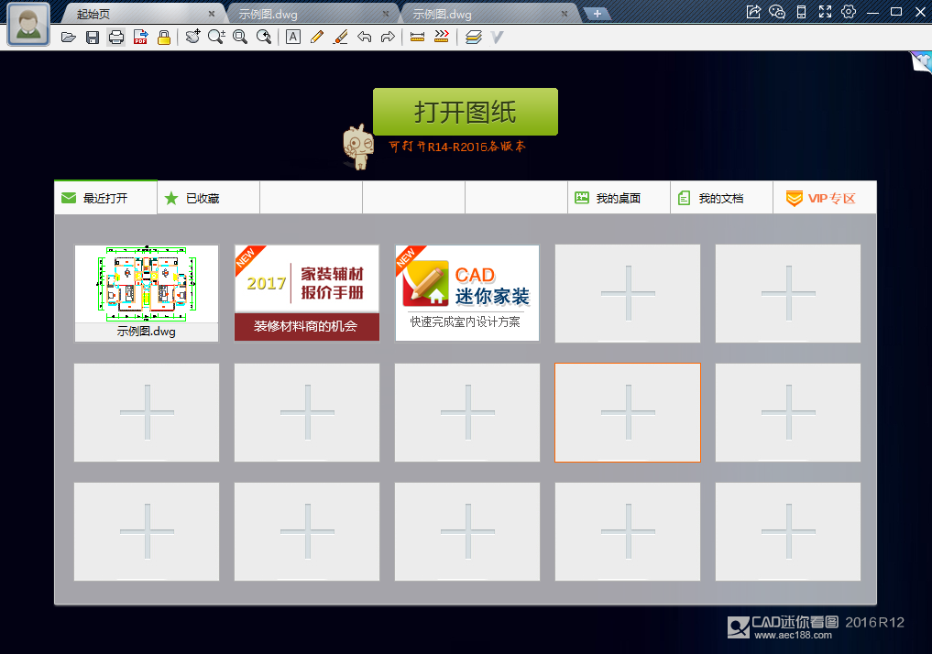Click the green 打开图纸 button
This screenshot has width=932, height=654.
coord(465,112)
